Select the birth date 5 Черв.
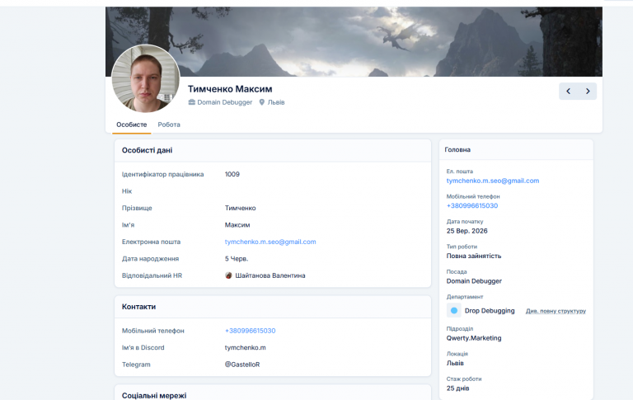This screenshot has height=400, width=633. tap(237, 259)
